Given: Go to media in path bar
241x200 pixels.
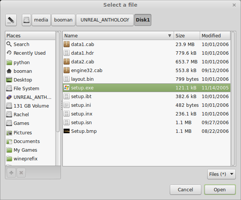Looking at the screenshot, I should pyautogui.click(x=41, y=20).
